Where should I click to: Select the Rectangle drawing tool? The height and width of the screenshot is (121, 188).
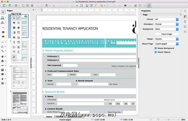(3, 32)
